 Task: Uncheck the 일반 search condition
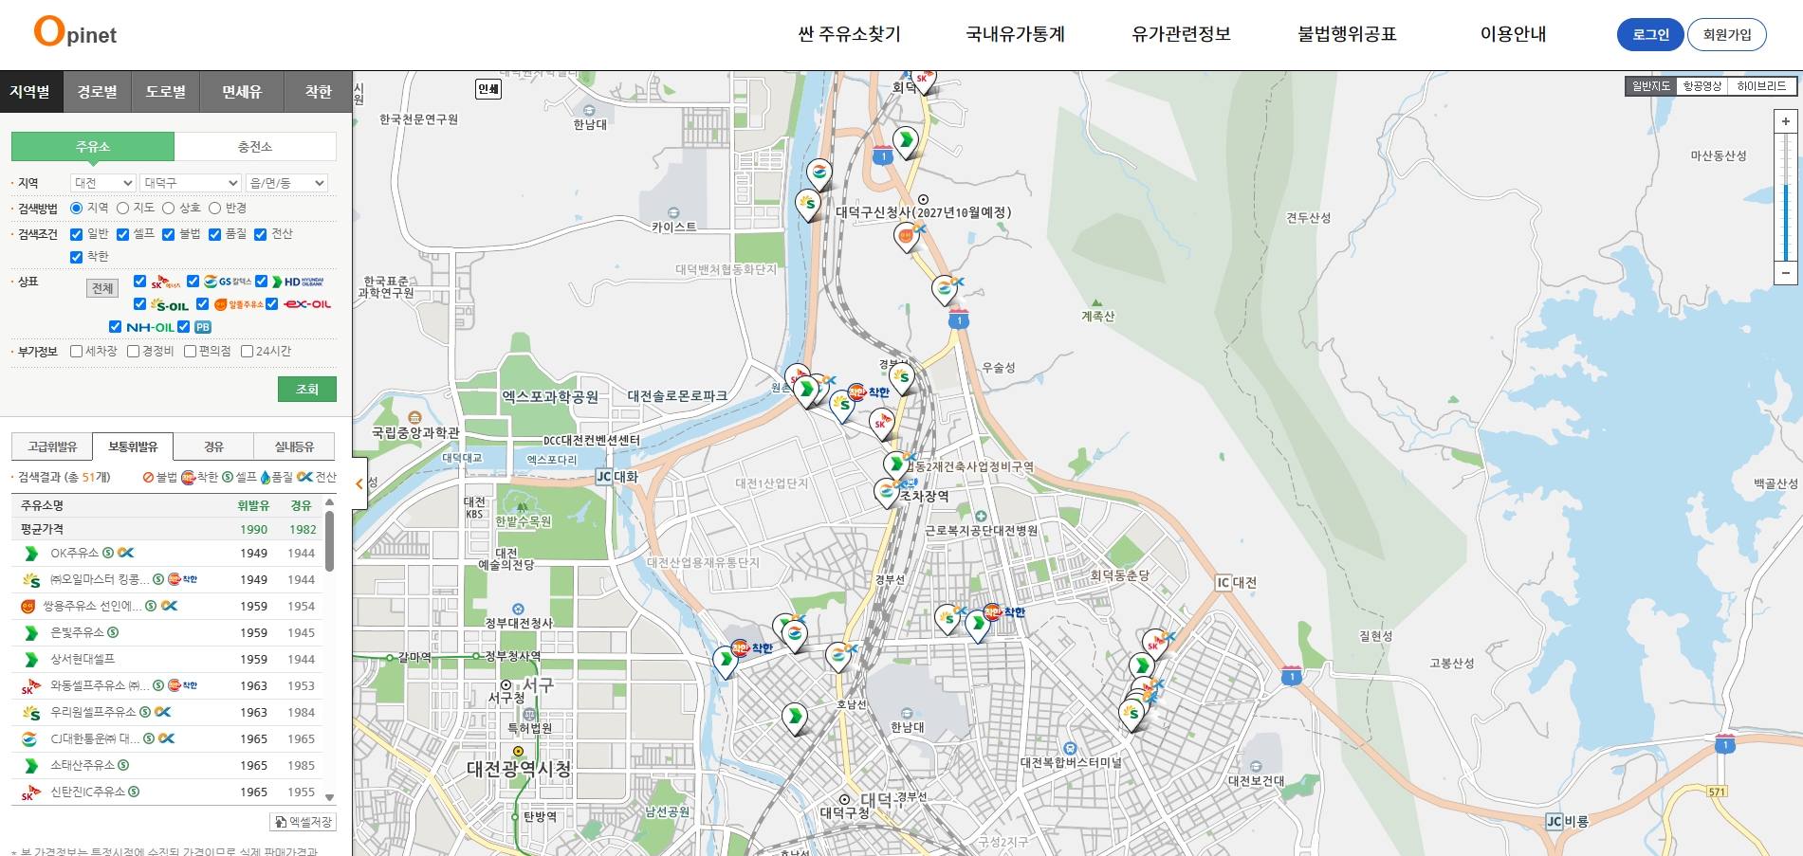pos(77,234)
